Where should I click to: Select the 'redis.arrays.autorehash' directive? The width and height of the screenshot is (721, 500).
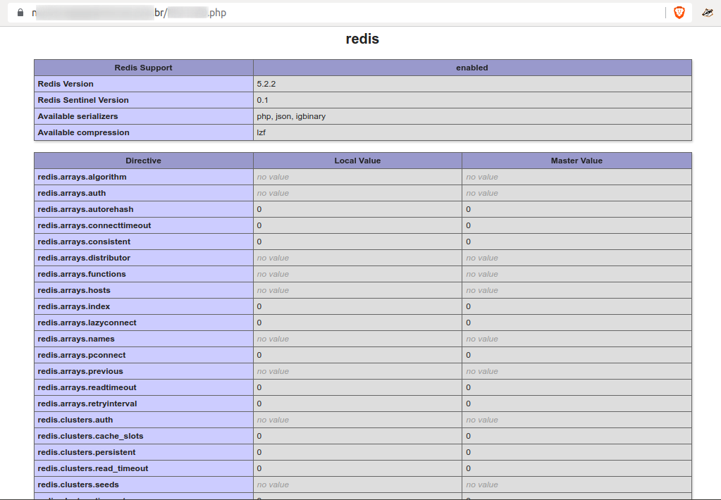(85, 209)
